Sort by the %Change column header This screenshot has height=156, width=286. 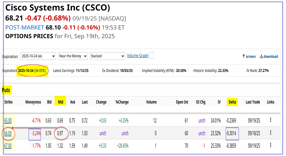122,102
